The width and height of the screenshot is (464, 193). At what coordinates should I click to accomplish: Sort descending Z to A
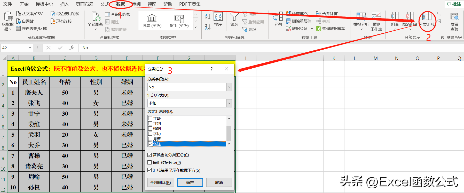point(208,26)
